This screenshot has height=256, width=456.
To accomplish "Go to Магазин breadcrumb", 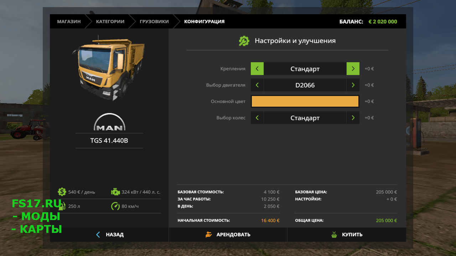I will [69, 21].
